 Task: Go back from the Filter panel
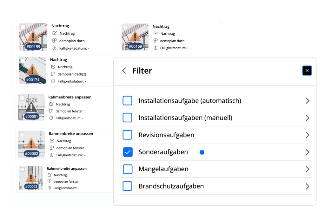click(124, 71)
